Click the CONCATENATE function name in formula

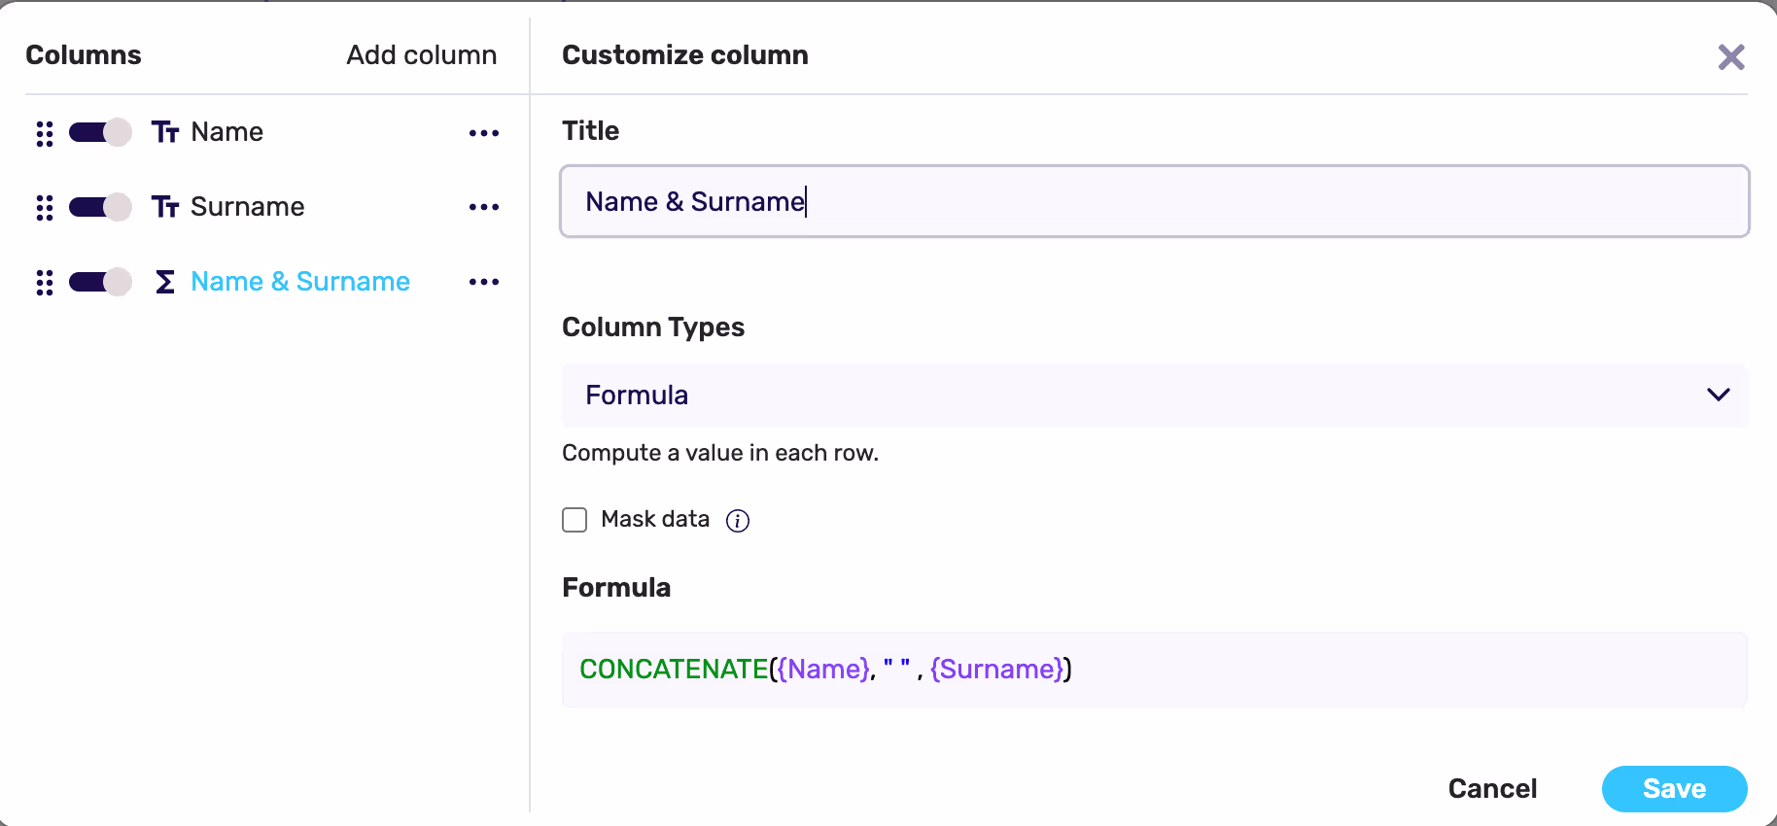pyautogui.click(x=674, y=669)
